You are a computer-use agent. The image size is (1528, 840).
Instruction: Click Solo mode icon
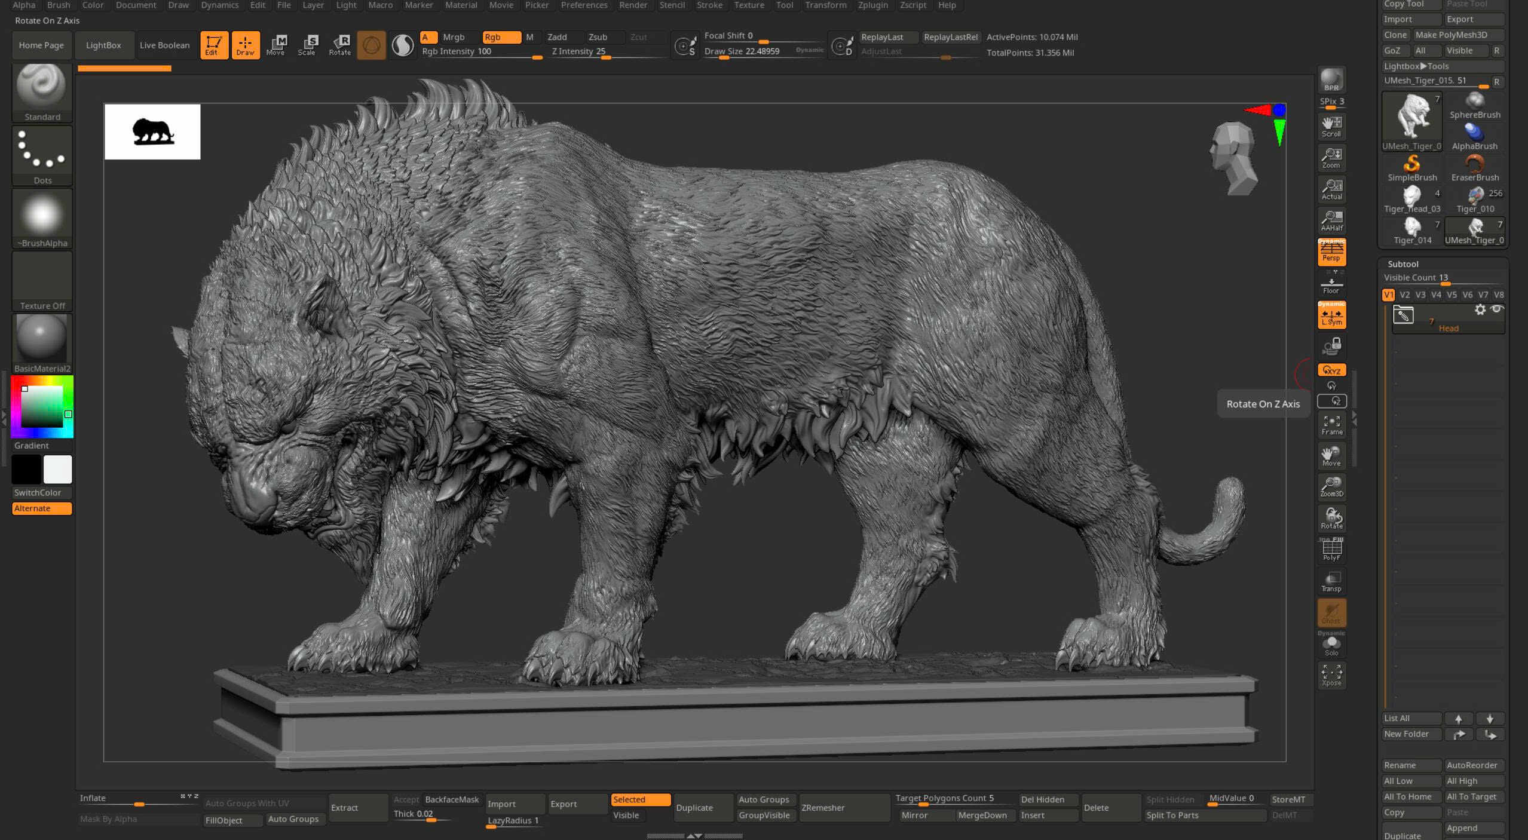click(x=1331, y=645)
